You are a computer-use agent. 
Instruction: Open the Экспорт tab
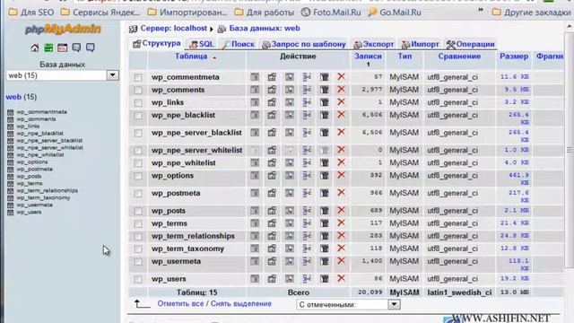tap(374, 44)
